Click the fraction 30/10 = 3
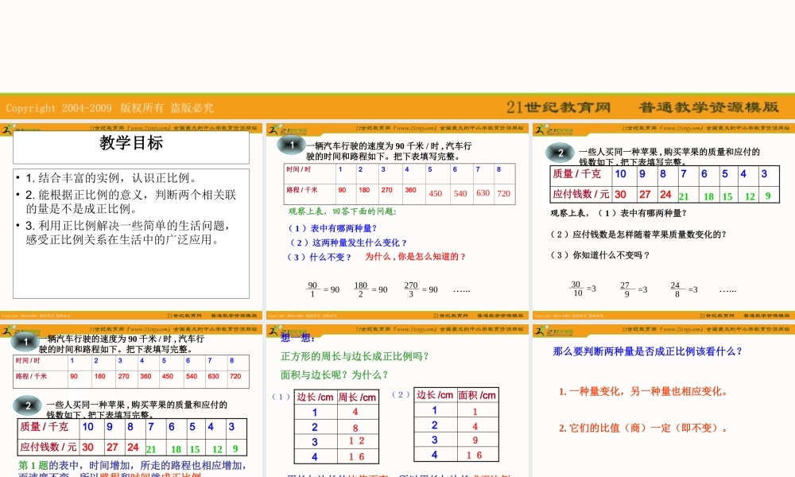Image resolution: width=795 pixels, height=477 pixels. click(583, 289)
